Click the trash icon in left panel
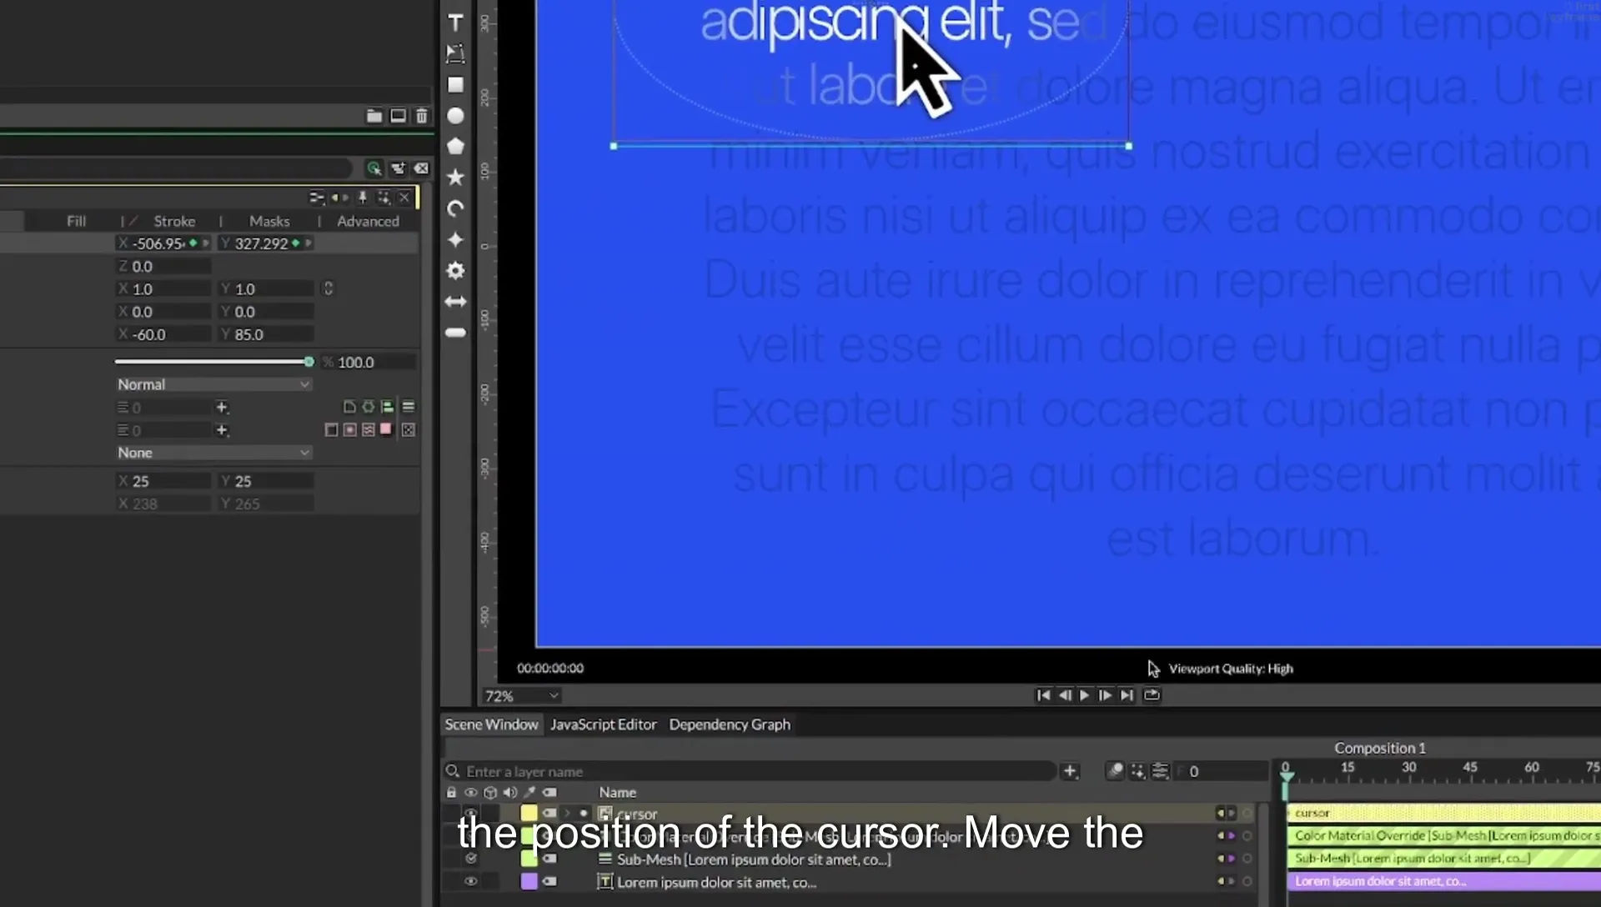 422,116
